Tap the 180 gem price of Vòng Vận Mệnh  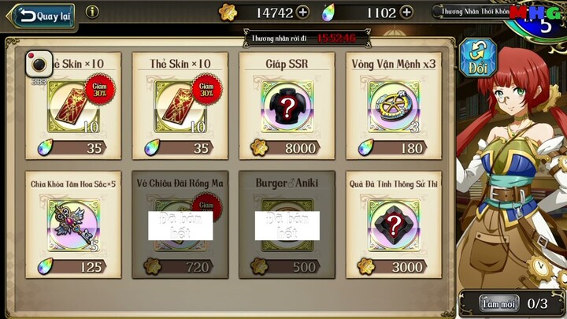pyautogui.click(x=392, y=148)
